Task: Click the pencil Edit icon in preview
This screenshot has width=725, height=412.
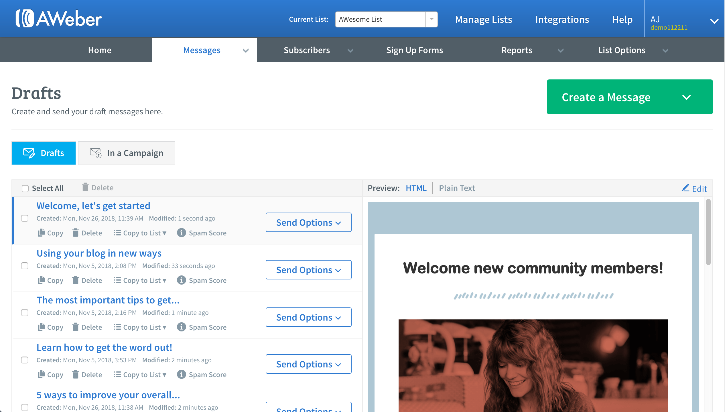Action: (x=685, y=188)
